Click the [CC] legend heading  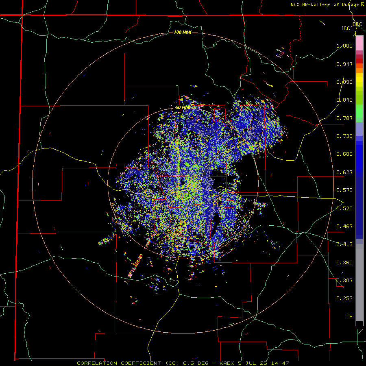click(347, 28)
